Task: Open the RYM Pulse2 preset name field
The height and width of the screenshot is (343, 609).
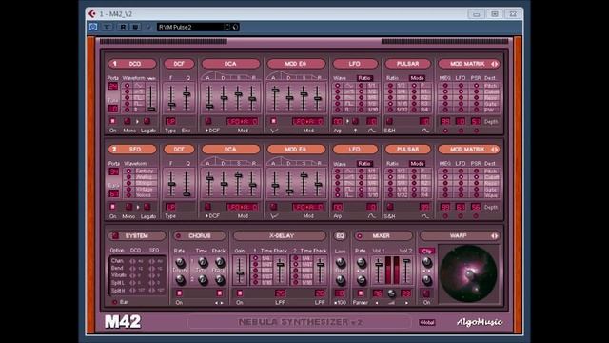Action: [x=190, y=27]
